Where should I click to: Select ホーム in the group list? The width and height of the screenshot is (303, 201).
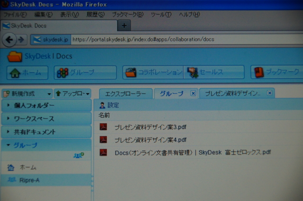pos(28,167)
